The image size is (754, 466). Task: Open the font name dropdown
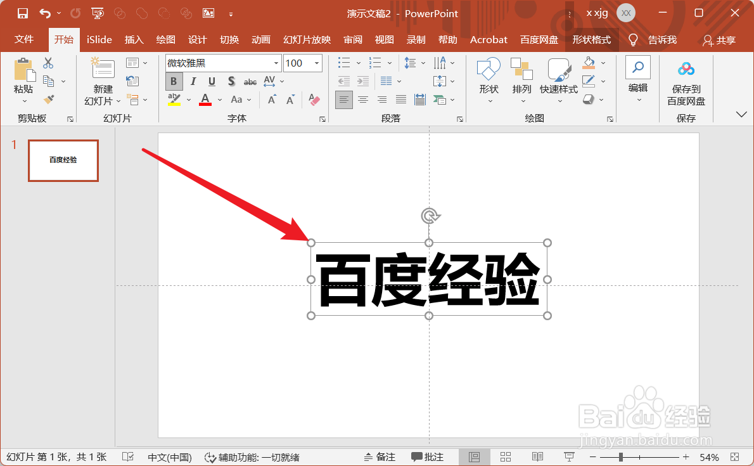tap(276, 63)
